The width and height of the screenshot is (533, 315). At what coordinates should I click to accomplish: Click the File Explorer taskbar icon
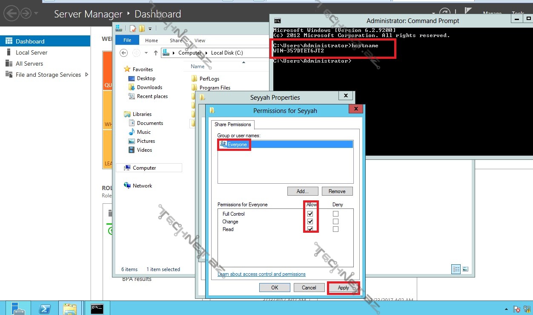click(x=70, y=309)
